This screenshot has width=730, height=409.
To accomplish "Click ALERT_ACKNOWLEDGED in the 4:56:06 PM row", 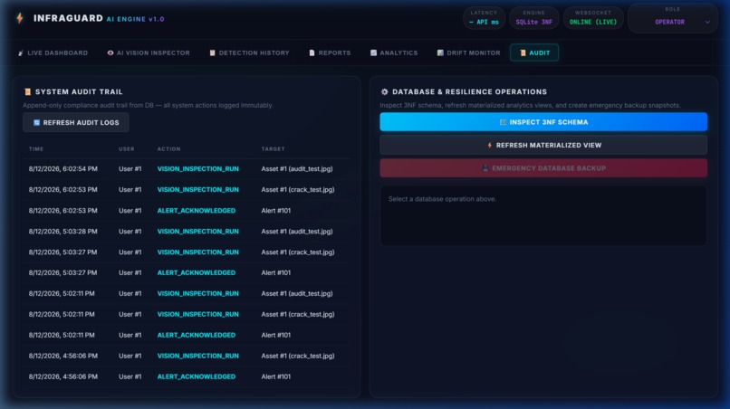I will (196, 376).
